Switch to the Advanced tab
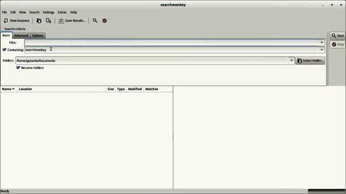This screenshot has height=194, width=346. click(x=21, y=36)
